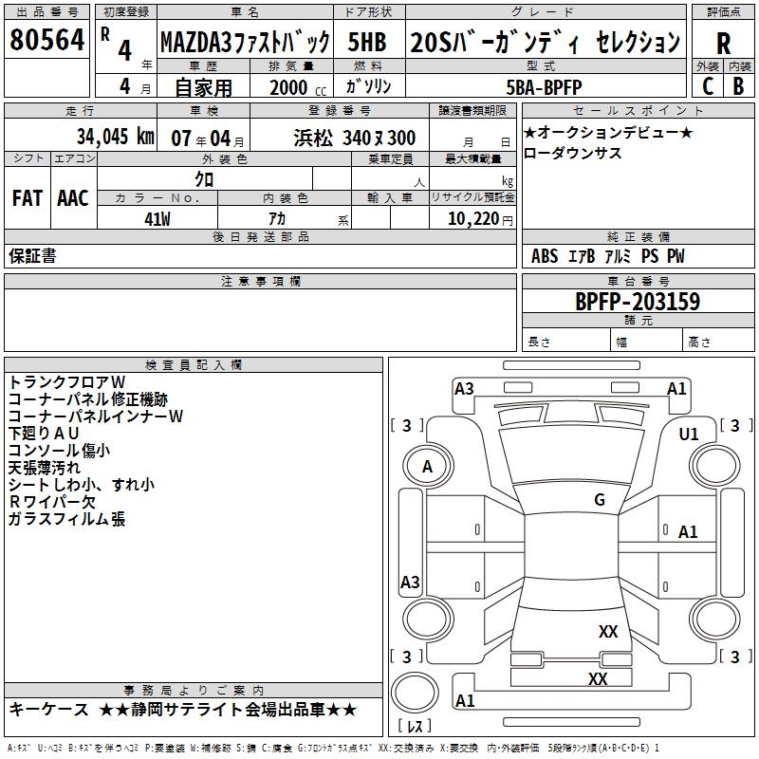The image size is (759, 759).
Task: Click the displacement value 2000 cc
Action: pos(298,88)
